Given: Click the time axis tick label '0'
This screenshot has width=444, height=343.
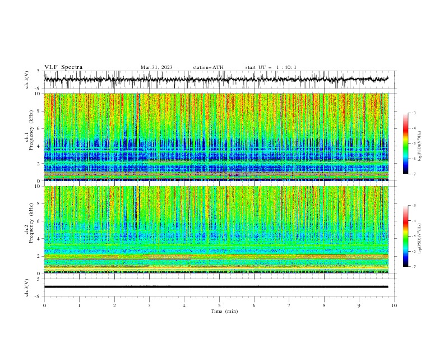Looking at the screenshot, I should (x=44, y=305).
